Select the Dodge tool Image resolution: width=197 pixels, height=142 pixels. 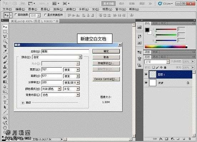pos(5,92)
